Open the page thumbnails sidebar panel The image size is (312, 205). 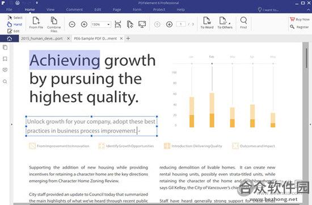pyautogui.click(x=5, y=47)
